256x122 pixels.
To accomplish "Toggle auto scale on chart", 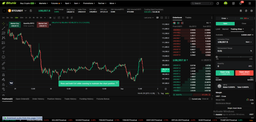I will tap(167, 93).
